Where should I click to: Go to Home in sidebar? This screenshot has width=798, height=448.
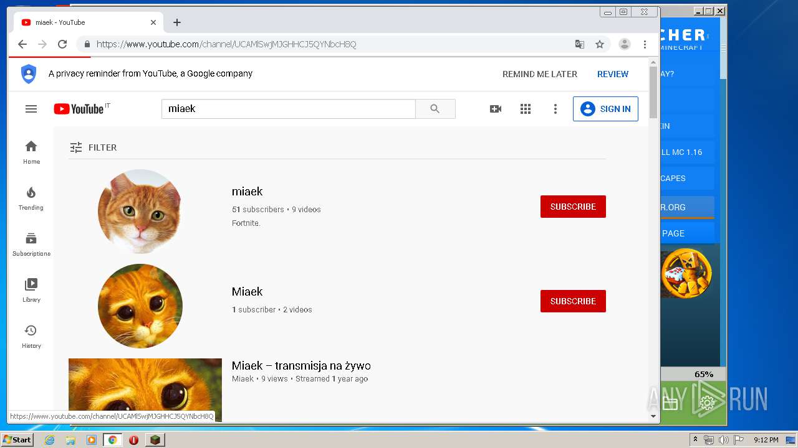[31, 152]
